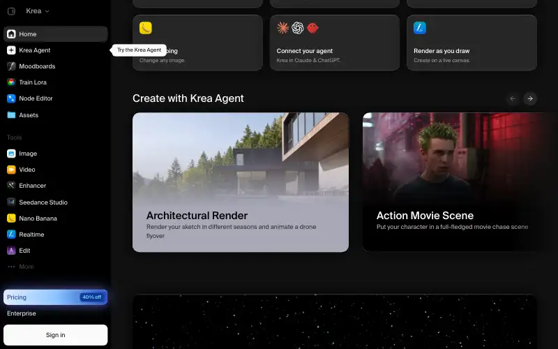Click the Enhancer tool icon
This screenshot has height=349, width=558.
[x=11, y=186]
